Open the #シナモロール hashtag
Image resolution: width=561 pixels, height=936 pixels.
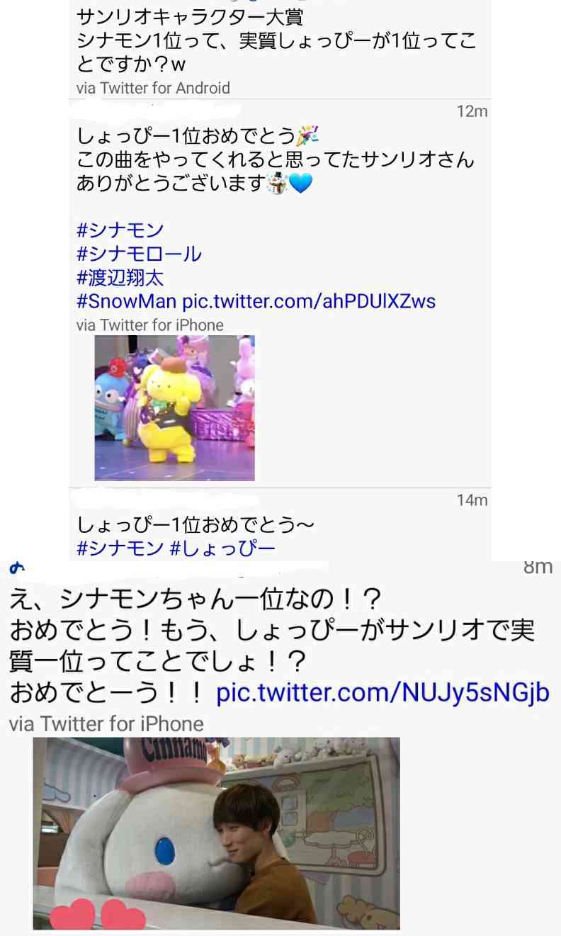pyautogui.click(x=139, y=254)
